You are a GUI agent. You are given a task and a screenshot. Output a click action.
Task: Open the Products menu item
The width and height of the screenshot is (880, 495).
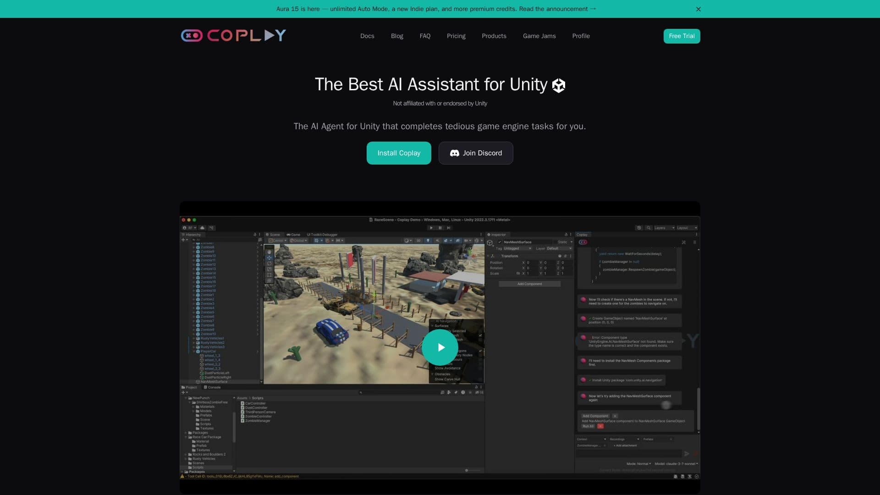[494, 36]
